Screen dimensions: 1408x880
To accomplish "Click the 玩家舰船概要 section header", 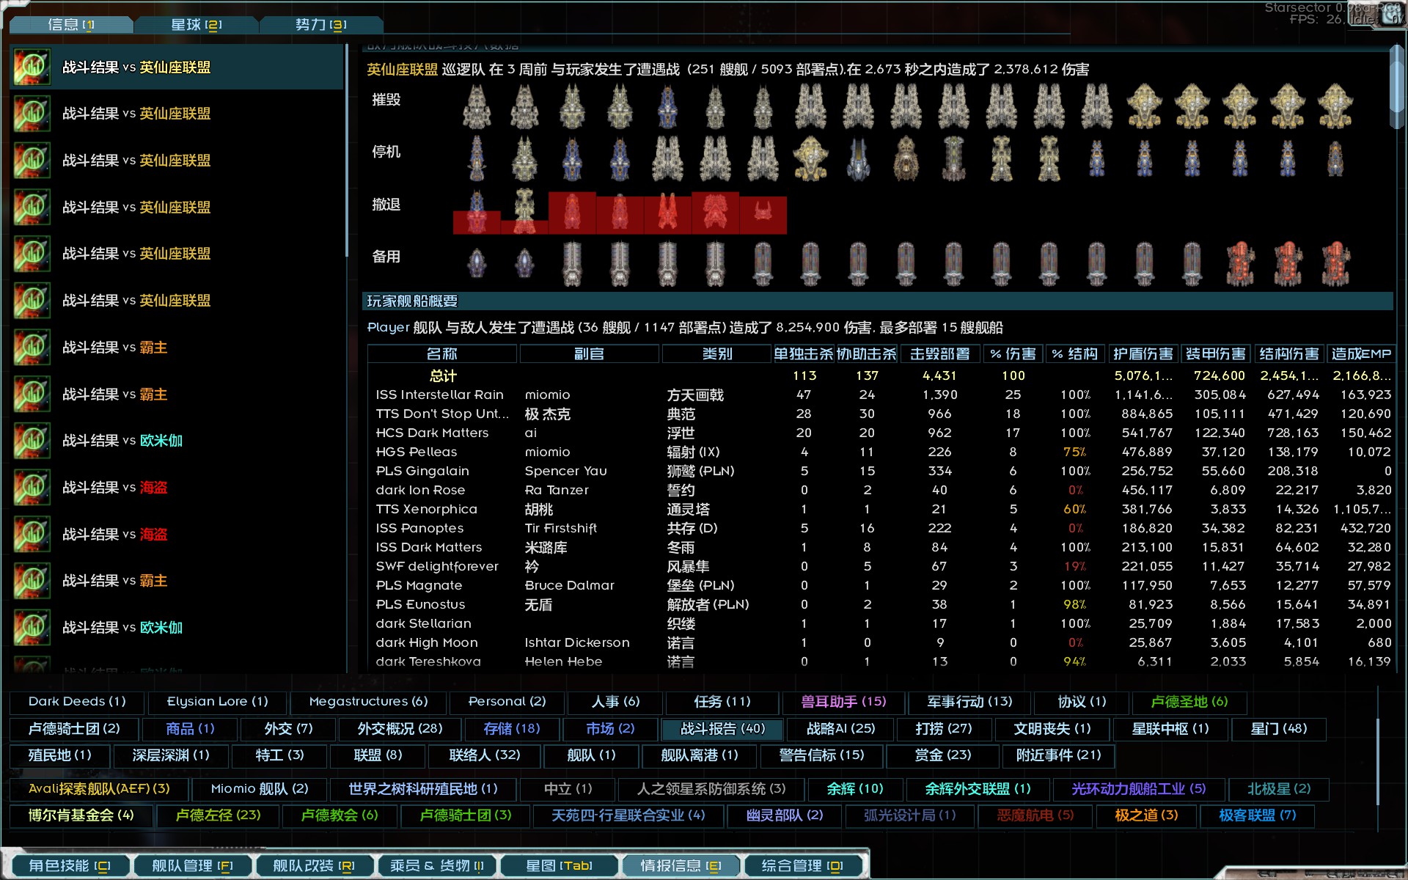I will click(x=878, y=301).
